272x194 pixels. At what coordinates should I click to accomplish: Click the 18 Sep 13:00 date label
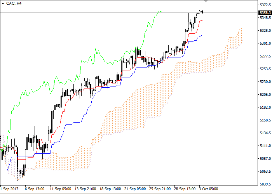pyautogui.click(x=110, y=189)
